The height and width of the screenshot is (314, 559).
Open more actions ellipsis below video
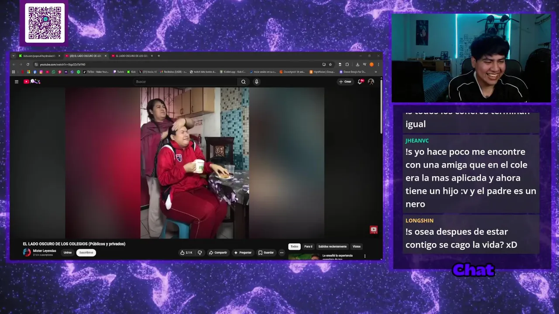pos(282,253)
